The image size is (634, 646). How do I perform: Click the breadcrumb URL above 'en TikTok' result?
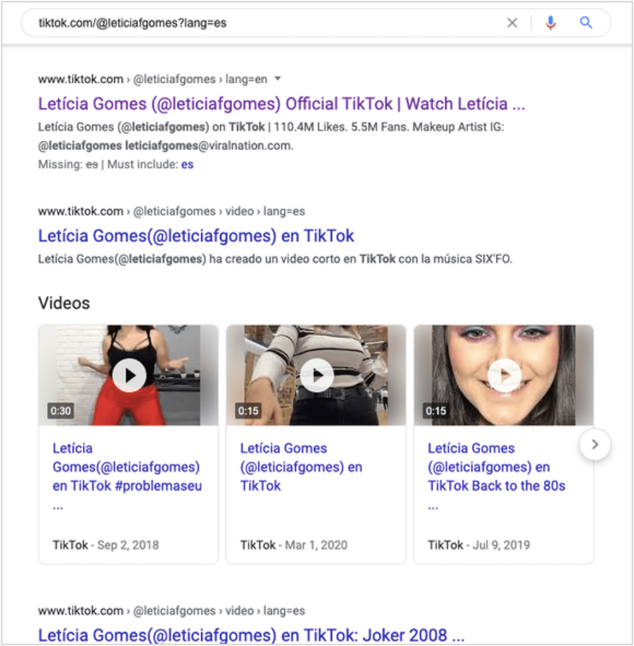[172, 211]
